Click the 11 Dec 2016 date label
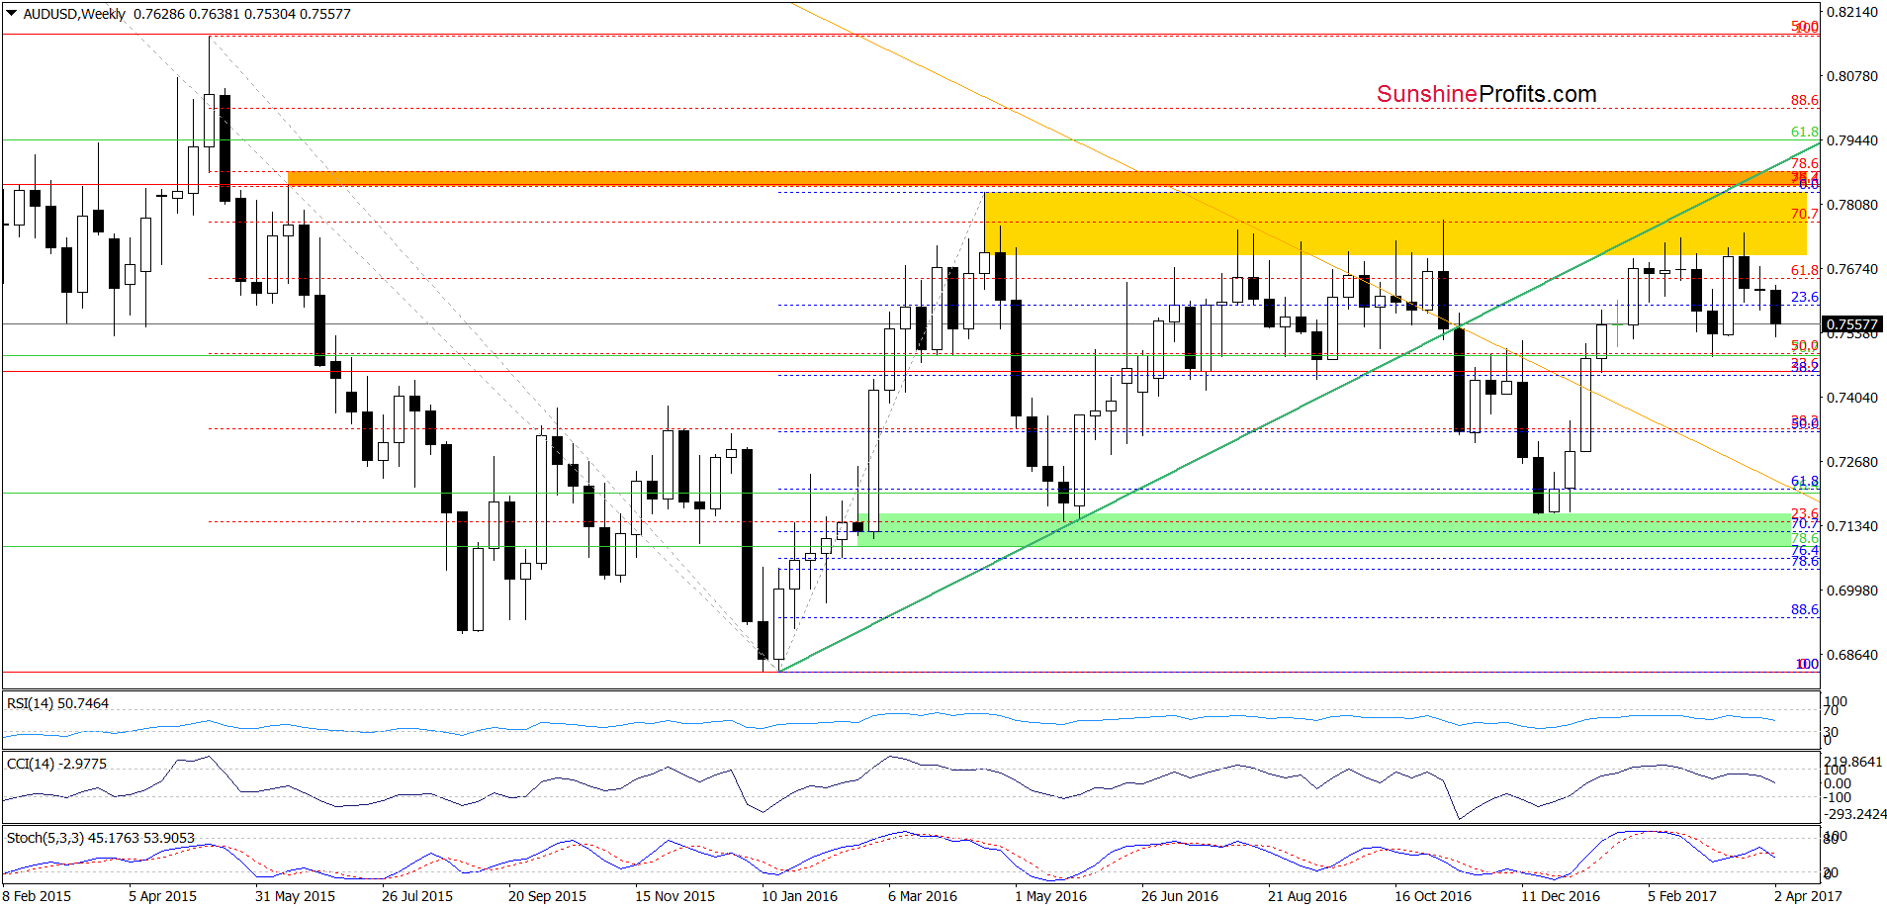This screenshot has height=910, width=1887. pos(1561,896)
